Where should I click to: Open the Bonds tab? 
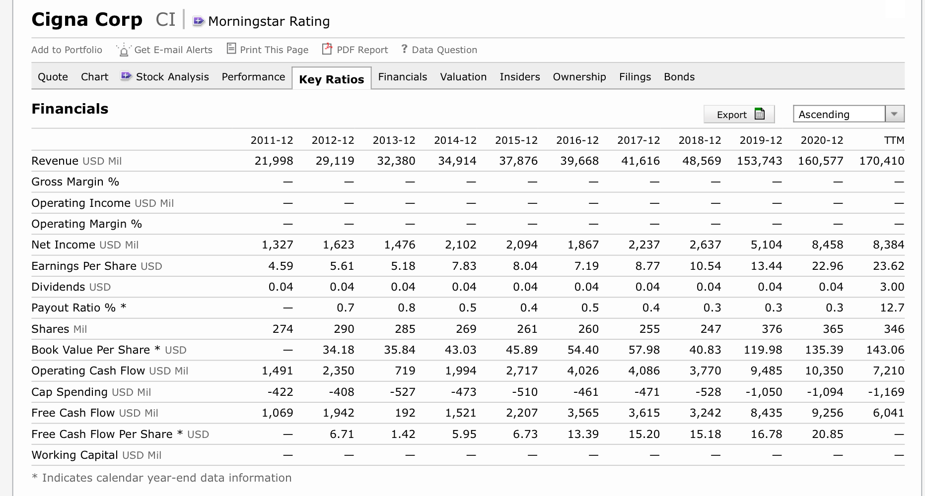coord(679,77)
